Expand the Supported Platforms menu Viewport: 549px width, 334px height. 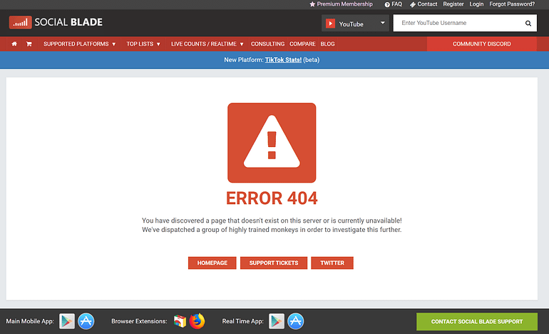[x=79, y=44]
